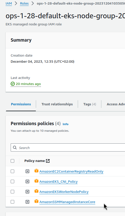Click the external link icon beside Policy name
The height and width of the screenshot is (216, 125).
point(48,161)
